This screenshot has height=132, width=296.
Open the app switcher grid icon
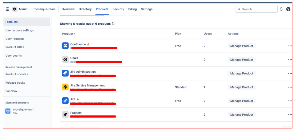tap(7, 9)
